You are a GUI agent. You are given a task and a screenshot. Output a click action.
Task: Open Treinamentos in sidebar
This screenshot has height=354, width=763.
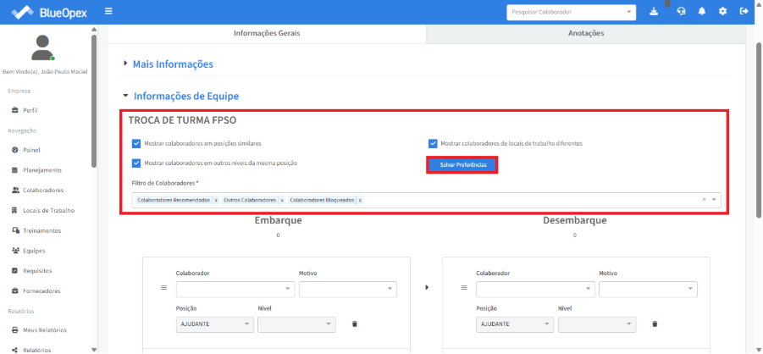pyautogui.click(x=41, y=231)
